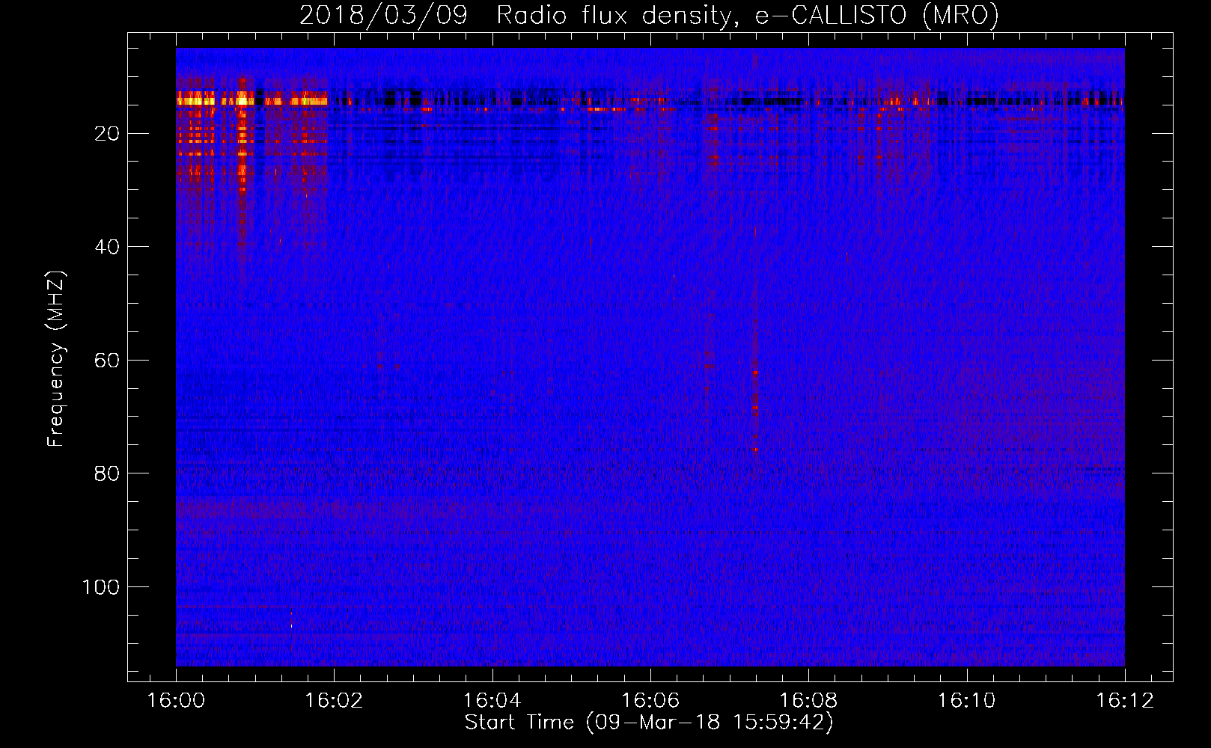The image size is (1211, 748).
Task: Click the 16:10 time tick label
Action: 967,701
